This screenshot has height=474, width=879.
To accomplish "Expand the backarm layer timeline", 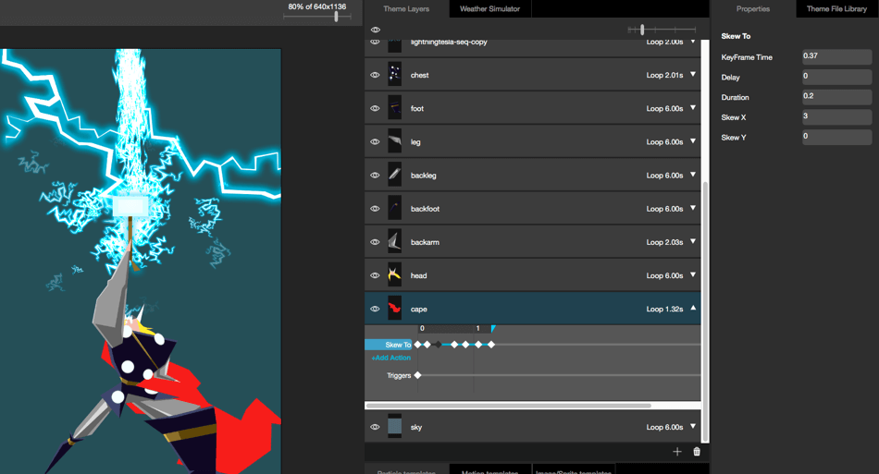I will (693, 242).
